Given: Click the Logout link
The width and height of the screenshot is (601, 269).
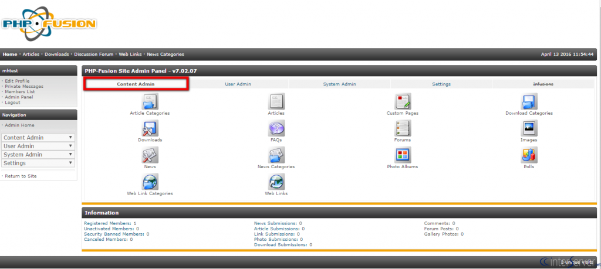Looking at the screenshot, I should (13, 103).
